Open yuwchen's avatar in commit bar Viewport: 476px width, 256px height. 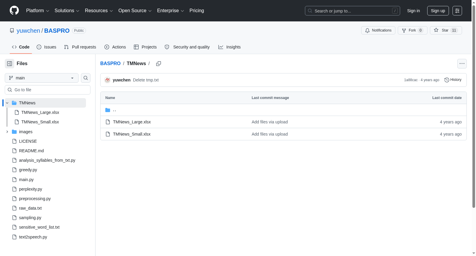coord(108,80)
